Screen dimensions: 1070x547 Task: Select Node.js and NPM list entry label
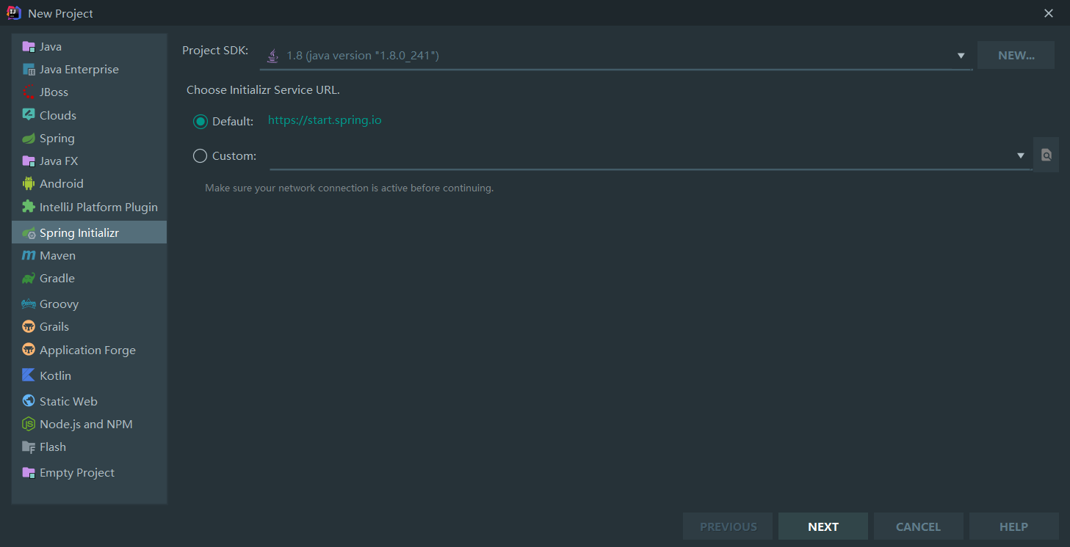[x=86, y=425]
